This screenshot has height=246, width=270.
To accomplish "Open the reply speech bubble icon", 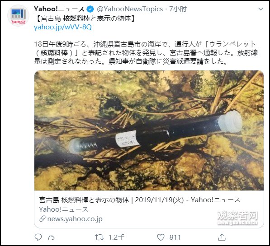I will [38, 237].
